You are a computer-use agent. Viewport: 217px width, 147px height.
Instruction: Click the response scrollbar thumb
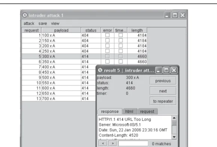174,123
